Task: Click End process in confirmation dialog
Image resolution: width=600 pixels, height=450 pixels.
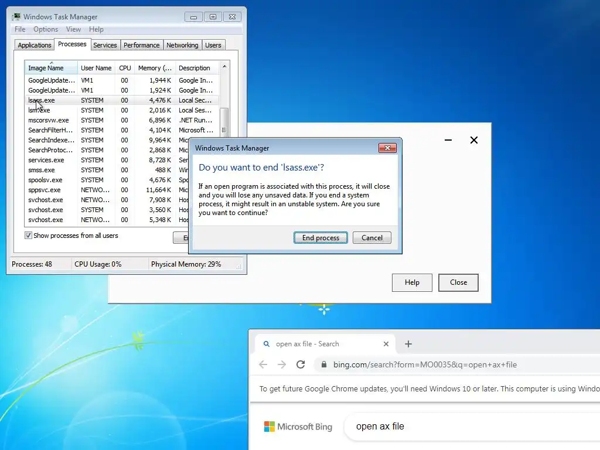Action: click(x=321, y=238)
